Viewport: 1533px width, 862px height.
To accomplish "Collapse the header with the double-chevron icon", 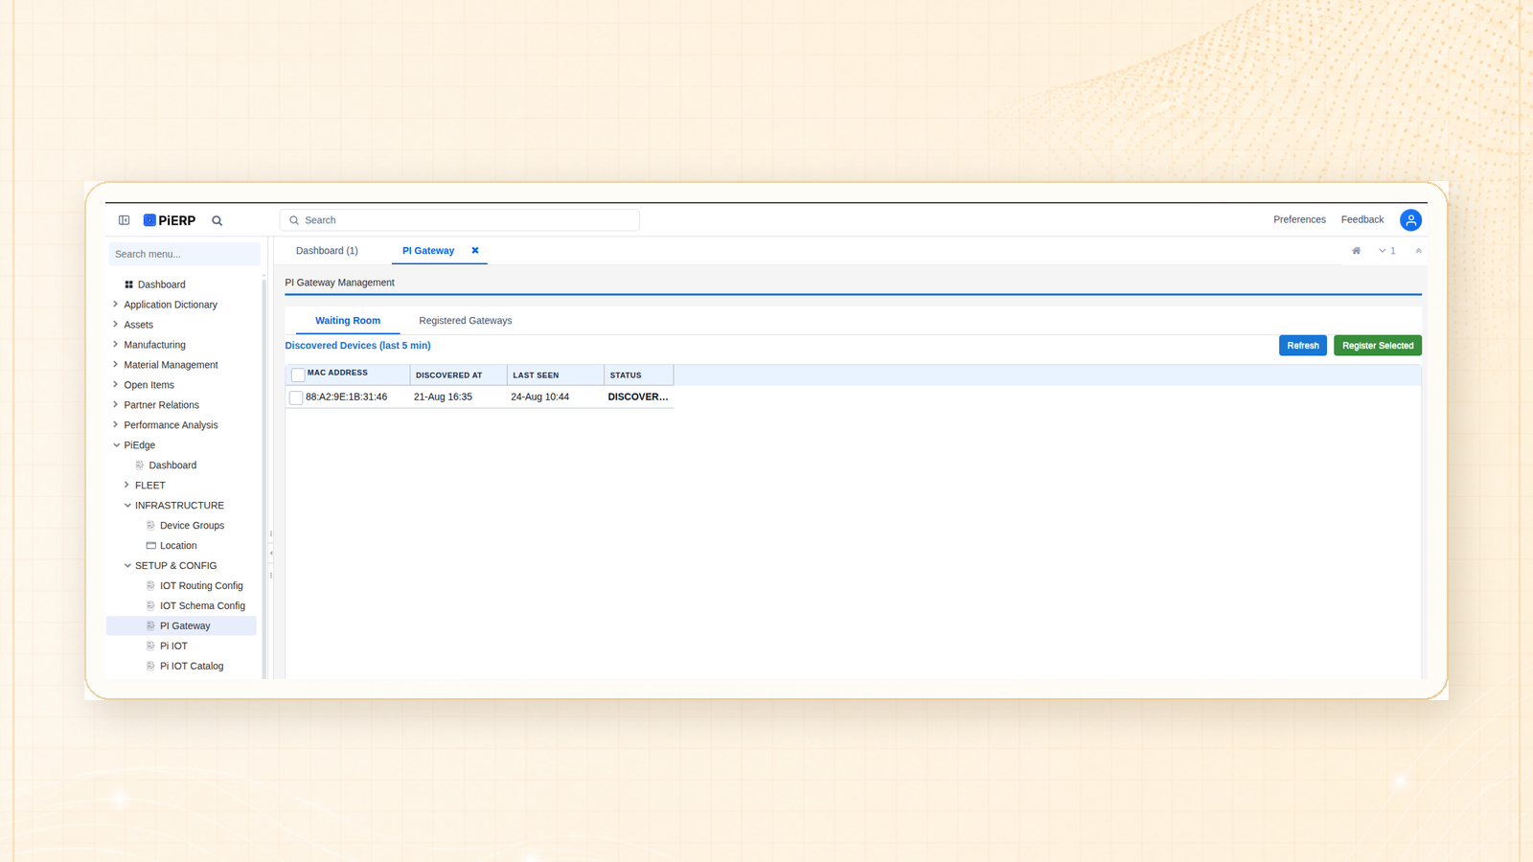I will point(1419,251).
